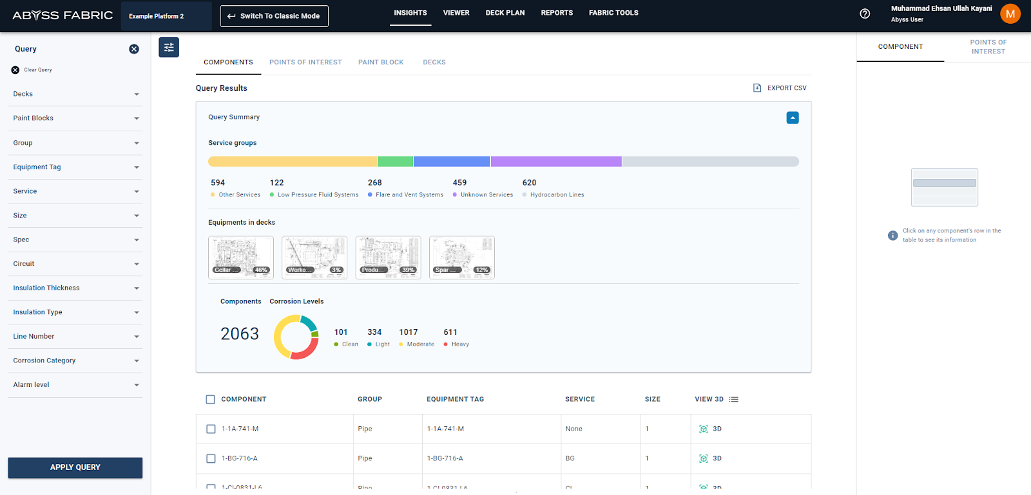Click the filter sliders icon button
1031x495 pixels.
[169, 47]
